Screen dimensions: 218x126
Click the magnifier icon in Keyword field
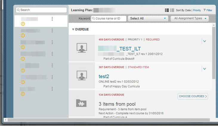click(94, 19)
